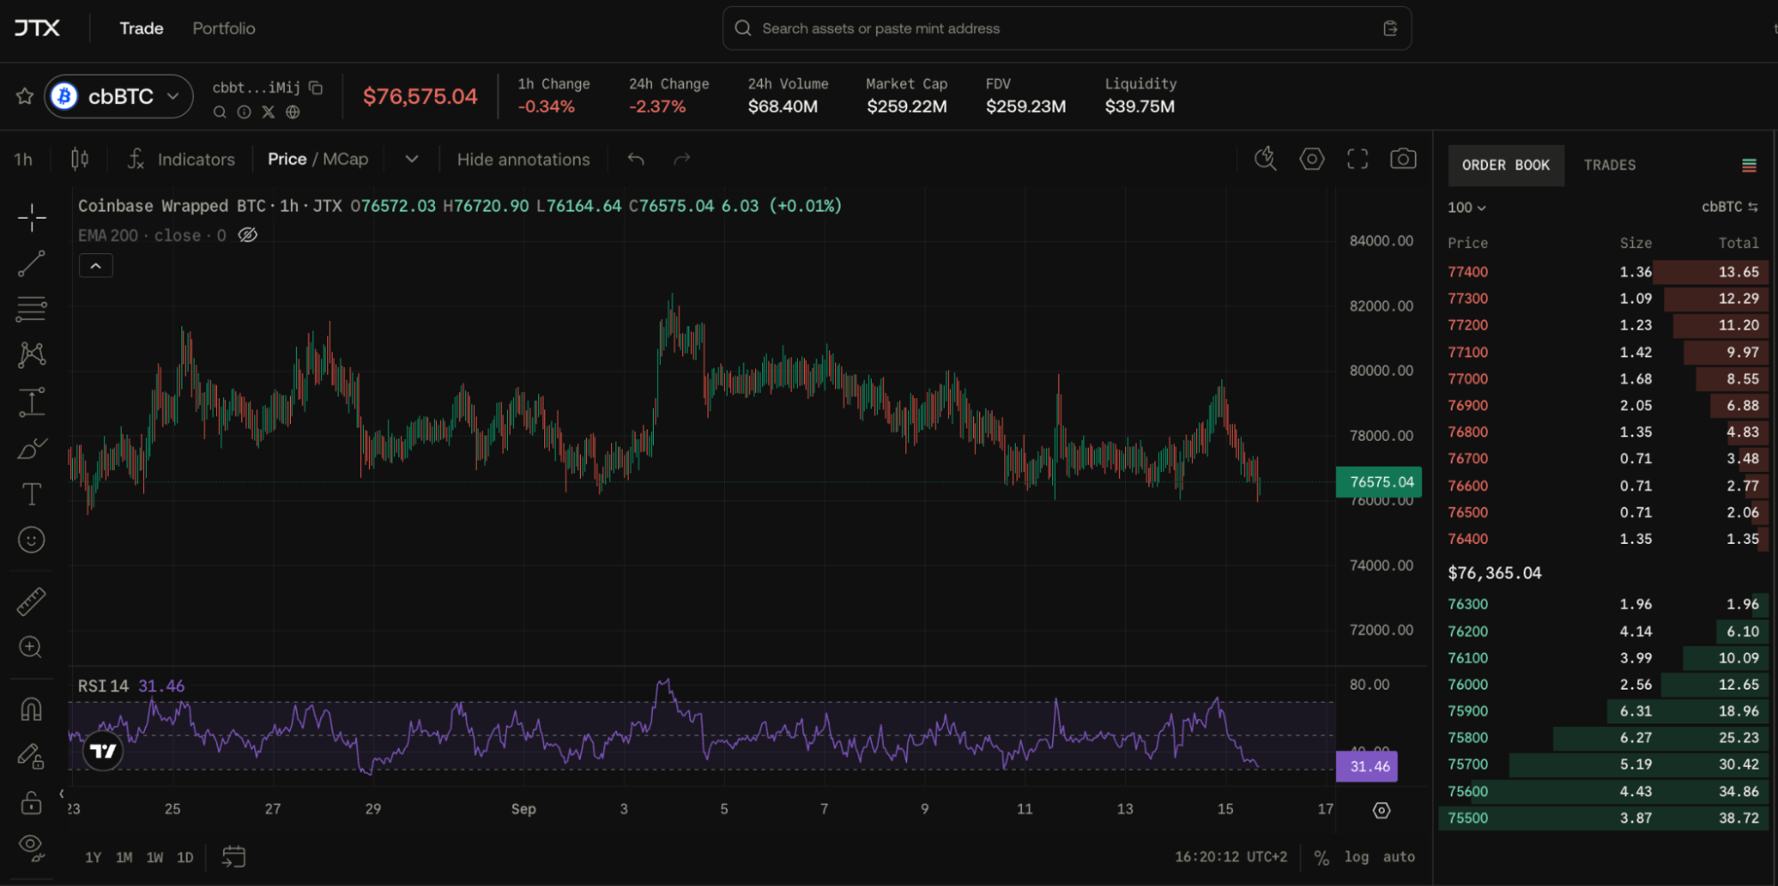Toggle magnet mode for drawings
The width and height of the screenshot is (1778, 886).
pos(32,709)
